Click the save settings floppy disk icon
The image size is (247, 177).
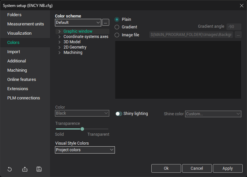pyautogui.click(x=39, y=169)
